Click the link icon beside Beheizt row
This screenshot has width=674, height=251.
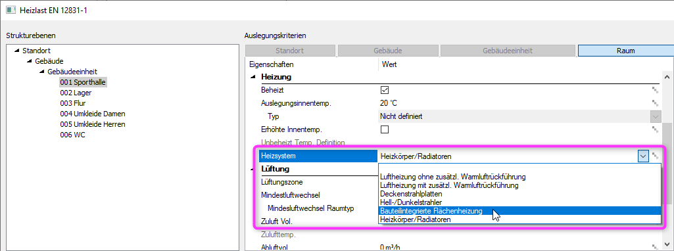coord(655,90)
